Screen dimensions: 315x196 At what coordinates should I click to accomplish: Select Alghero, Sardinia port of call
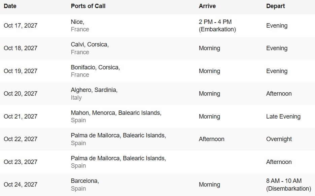(x=94, y=90)
